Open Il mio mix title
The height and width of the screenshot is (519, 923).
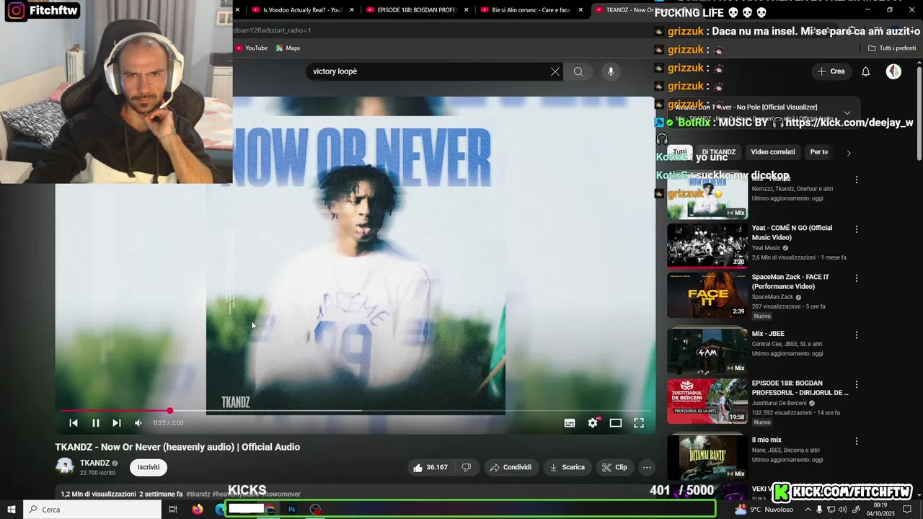(x=767, y=440)
